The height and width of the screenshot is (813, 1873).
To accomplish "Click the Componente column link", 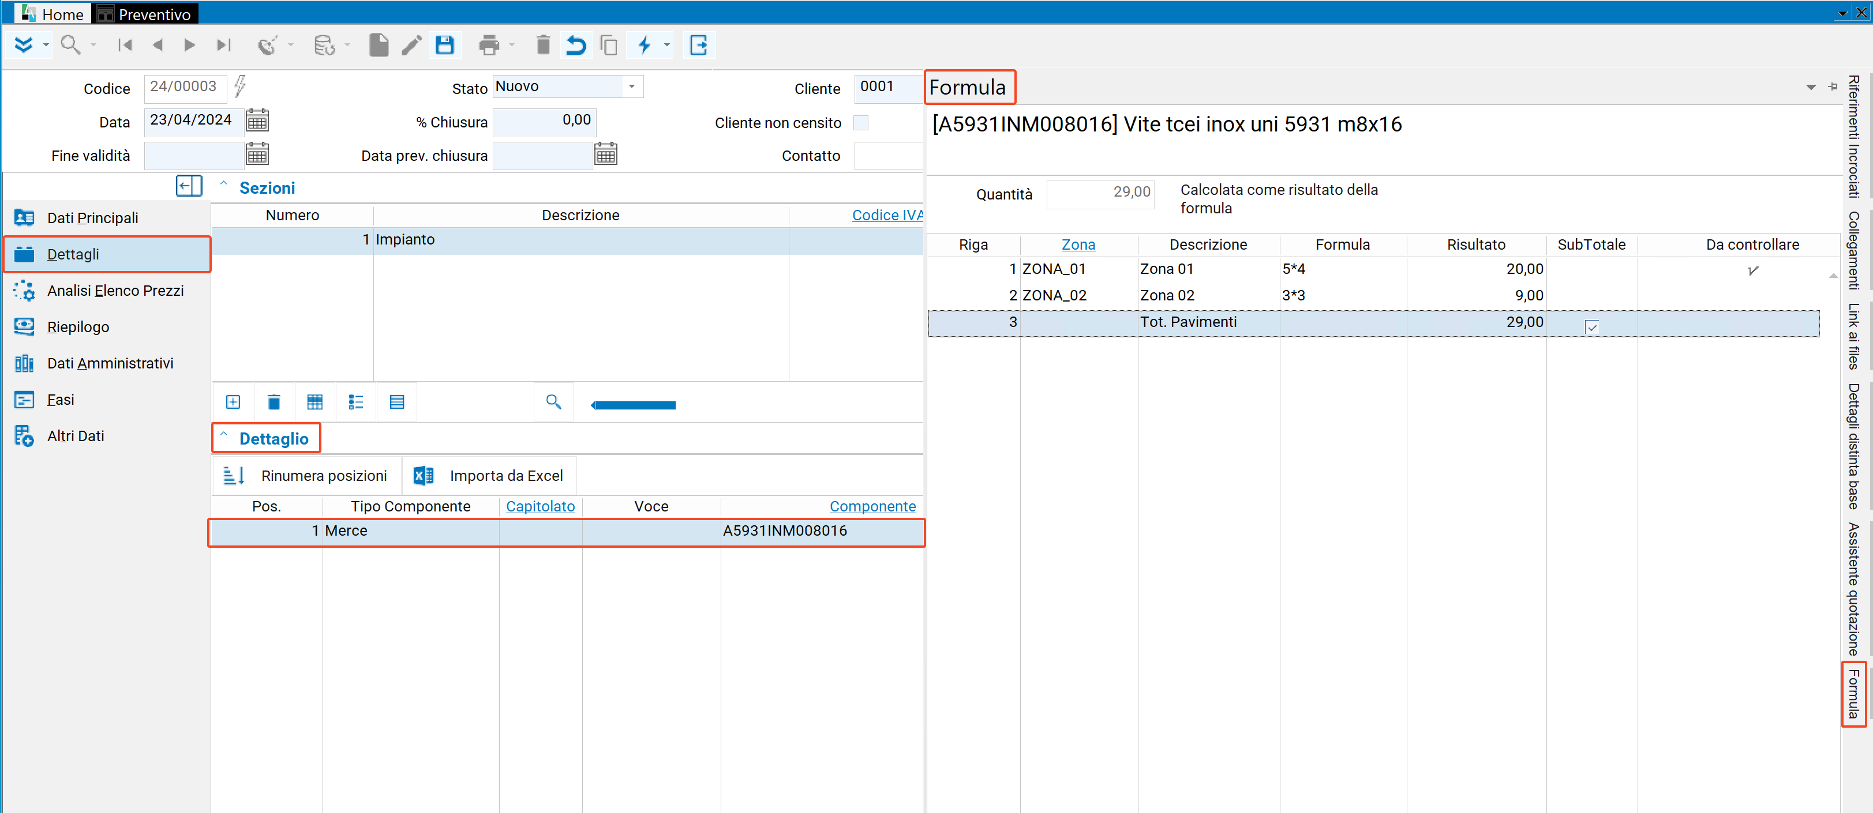I will (872, 506).
